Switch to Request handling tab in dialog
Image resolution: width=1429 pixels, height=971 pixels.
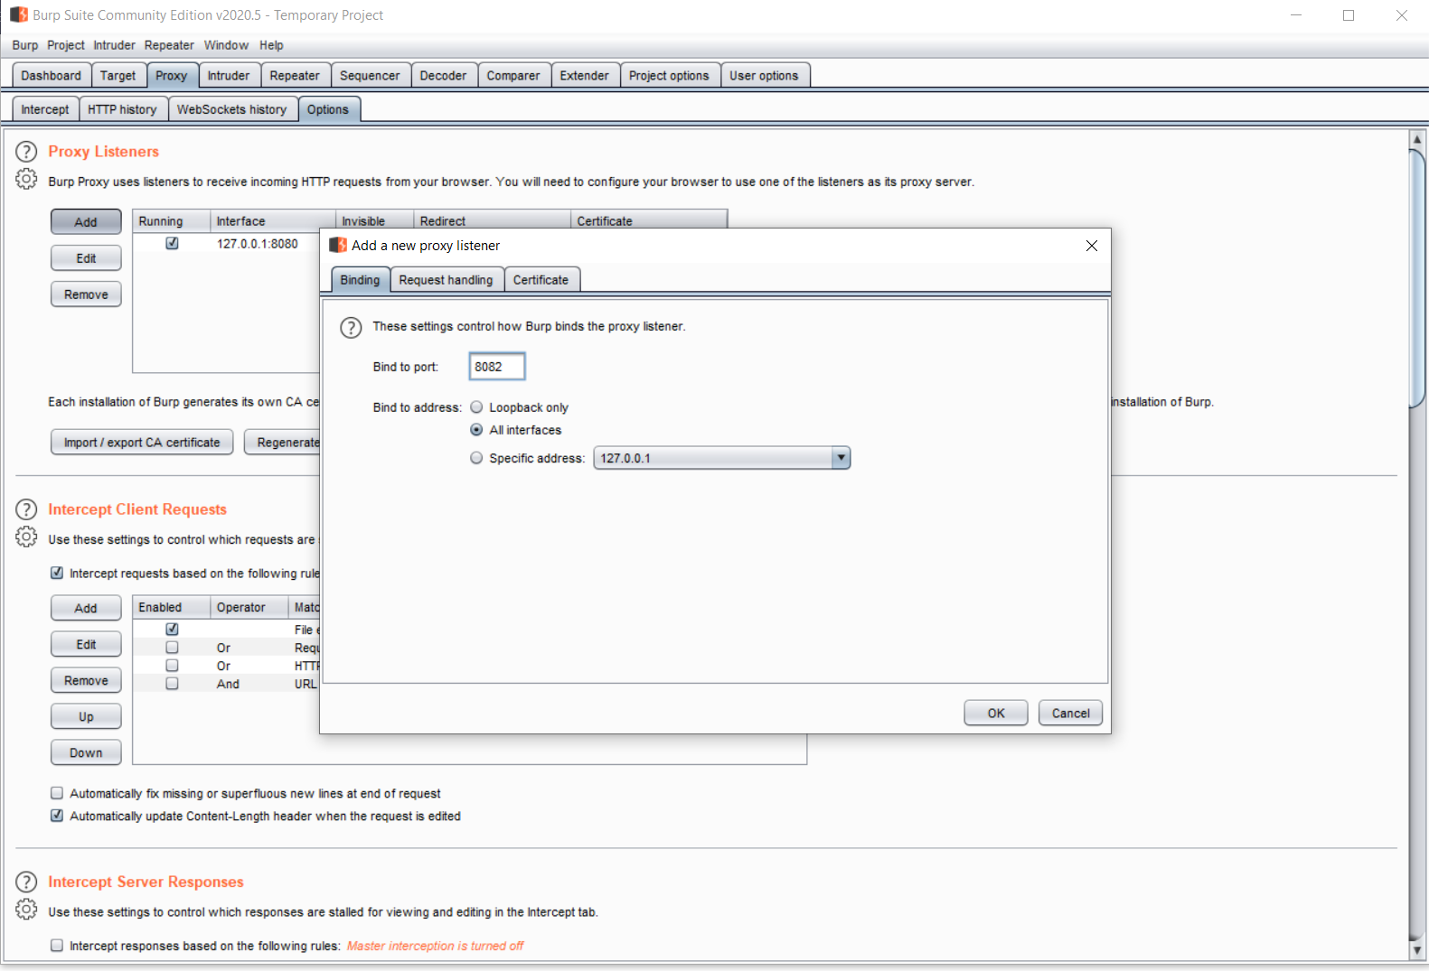point(446,280)
